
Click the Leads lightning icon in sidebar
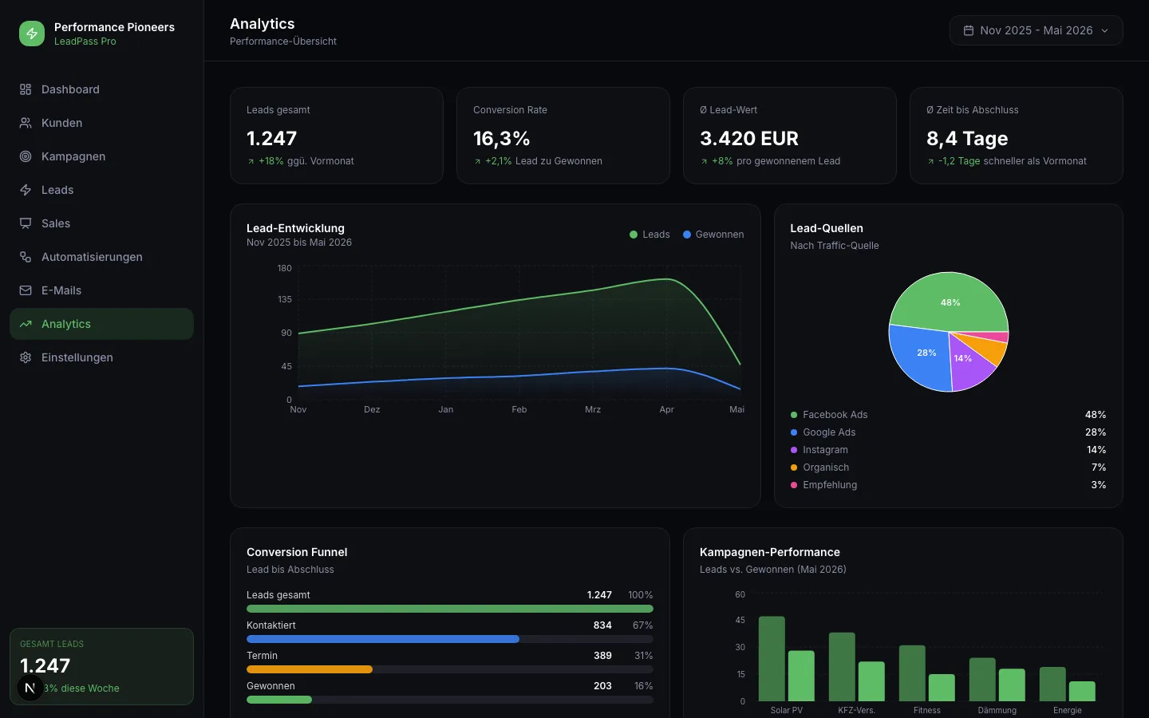point(26,190)
